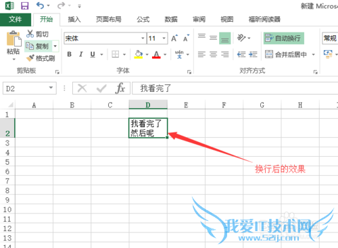Toggle bottom vertical alignment (highlighted)

click(x=225, y=39)
